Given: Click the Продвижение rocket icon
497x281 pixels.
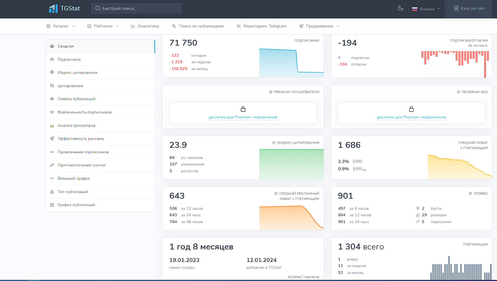Looking at the screenshot, I should 301,26.
